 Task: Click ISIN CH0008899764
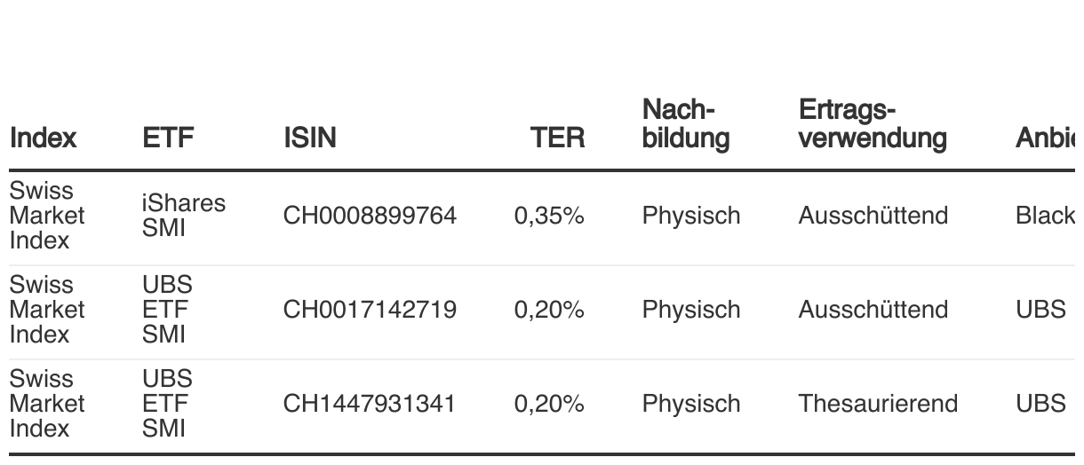(370, 216)
